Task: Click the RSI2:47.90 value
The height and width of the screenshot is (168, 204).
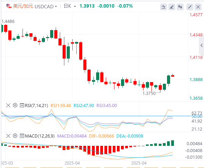Action: pyautogui.click(x=84, y=105)
